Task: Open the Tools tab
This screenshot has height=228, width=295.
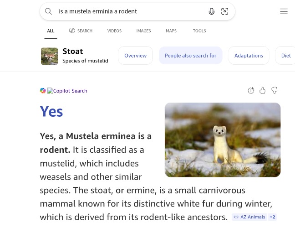Action: (x=199, y=31)
